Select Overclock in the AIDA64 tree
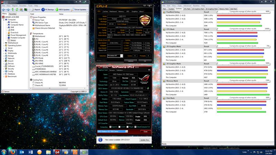Viewport: 276px width, 155px height. [x=14, y=32]
